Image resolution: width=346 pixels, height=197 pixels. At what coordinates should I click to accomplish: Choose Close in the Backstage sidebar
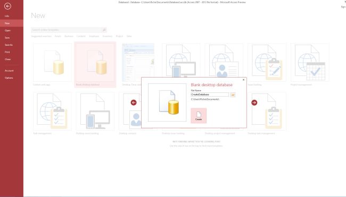pos(12,59)
